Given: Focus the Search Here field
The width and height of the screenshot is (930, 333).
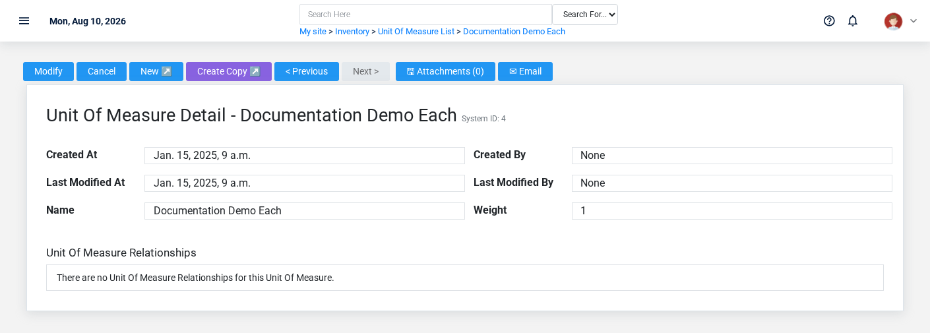Looking at the screenshot, I should 425,15.
